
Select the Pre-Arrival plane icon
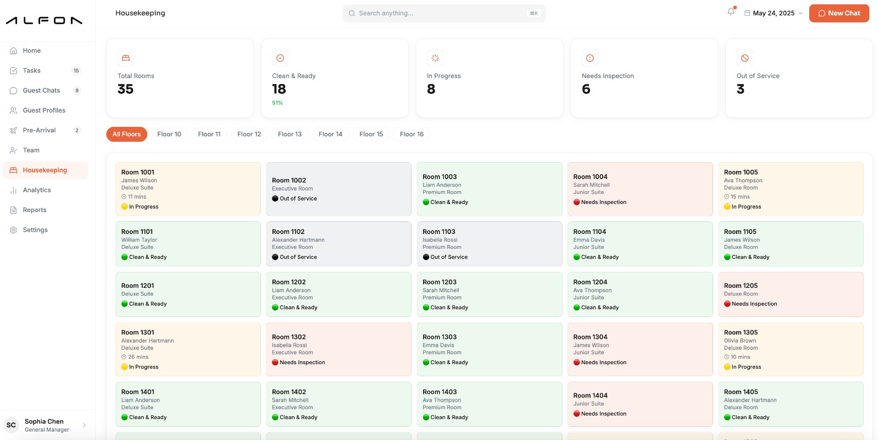pos(13,130)
